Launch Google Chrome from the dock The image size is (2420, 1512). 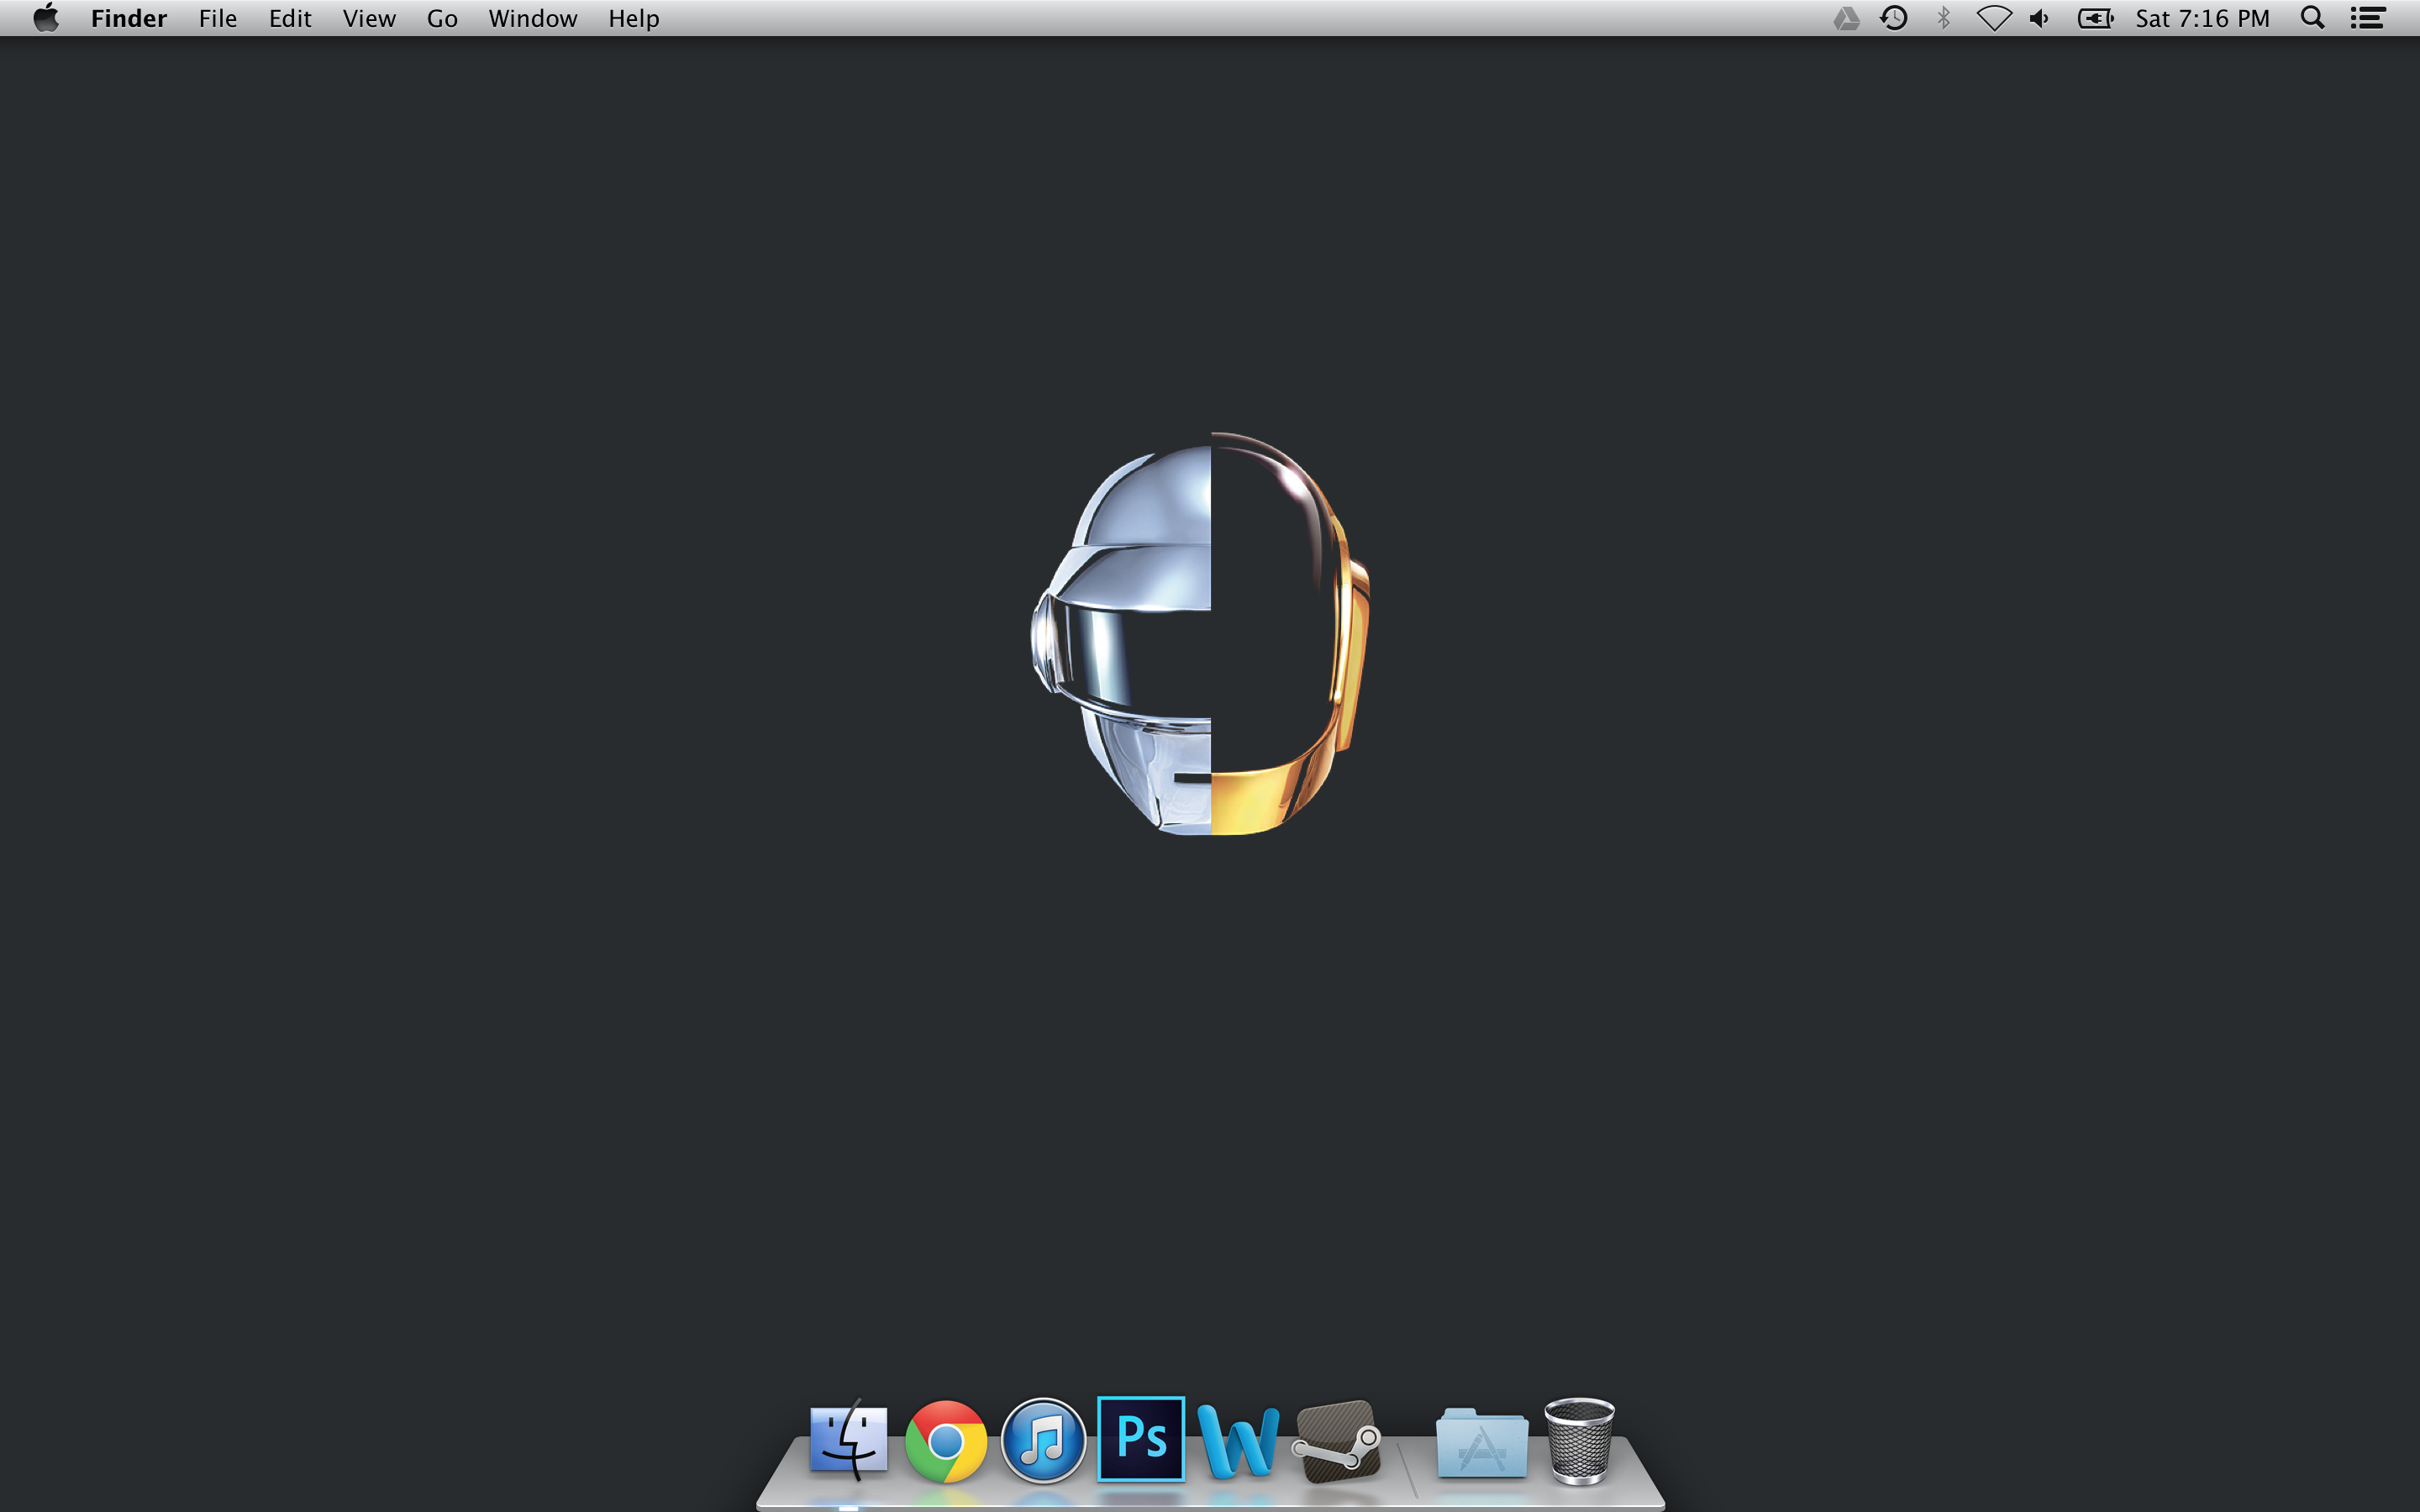click(x=945, y=1441)
